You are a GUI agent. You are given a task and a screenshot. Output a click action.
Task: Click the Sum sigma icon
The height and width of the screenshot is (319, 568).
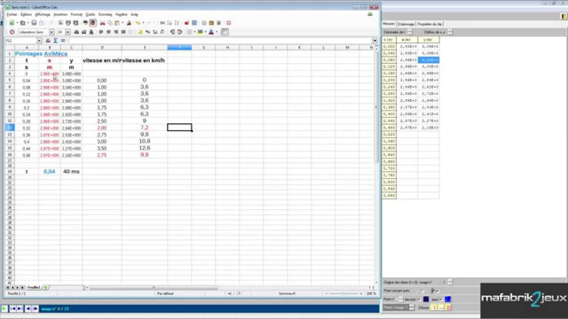(55, 40)
